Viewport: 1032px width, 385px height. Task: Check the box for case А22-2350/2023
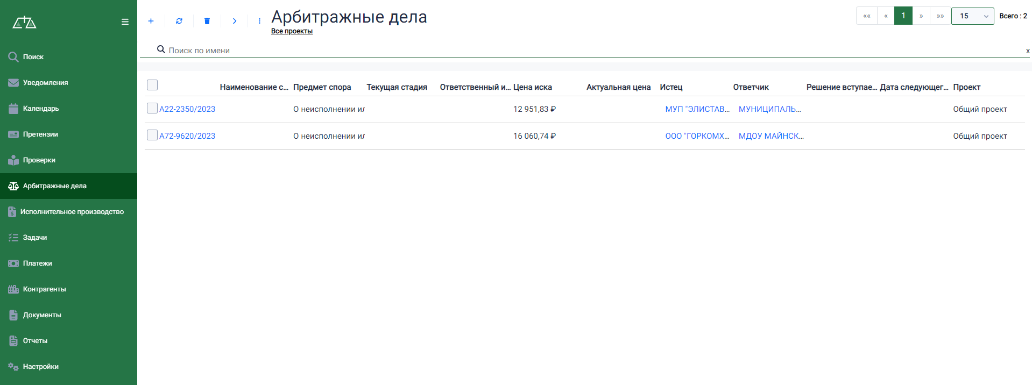point(152,109)
